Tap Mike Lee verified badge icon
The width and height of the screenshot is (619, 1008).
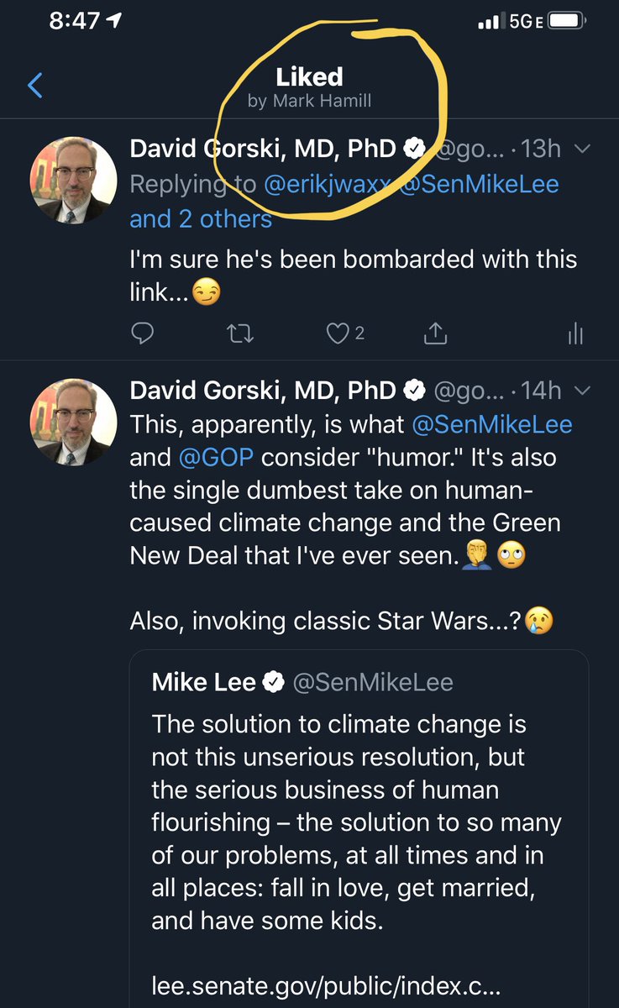click(274, 682)
